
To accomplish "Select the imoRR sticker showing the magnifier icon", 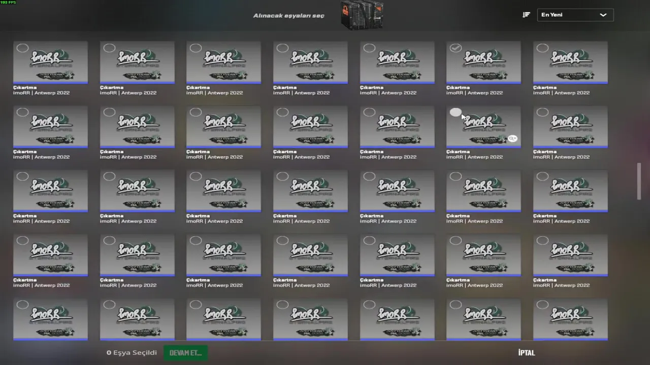I will pos(483,127).
